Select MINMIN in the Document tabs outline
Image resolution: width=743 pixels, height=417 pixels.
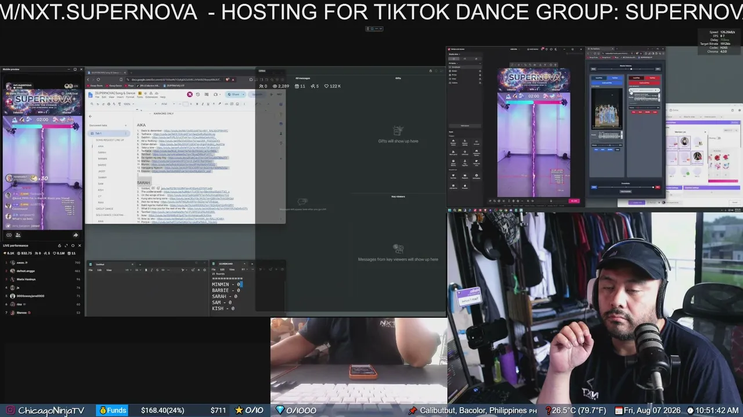103,159
